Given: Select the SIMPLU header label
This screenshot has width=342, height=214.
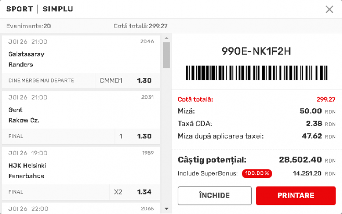Looking at the screenshot, I should click(58, 9).
